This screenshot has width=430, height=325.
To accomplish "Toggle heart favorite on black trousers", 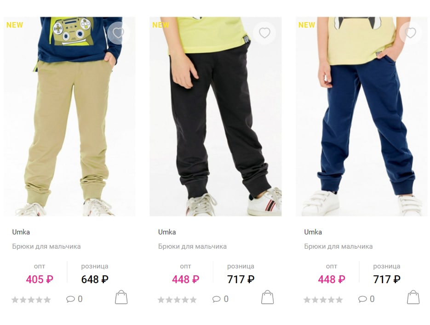I will [264, 33].
